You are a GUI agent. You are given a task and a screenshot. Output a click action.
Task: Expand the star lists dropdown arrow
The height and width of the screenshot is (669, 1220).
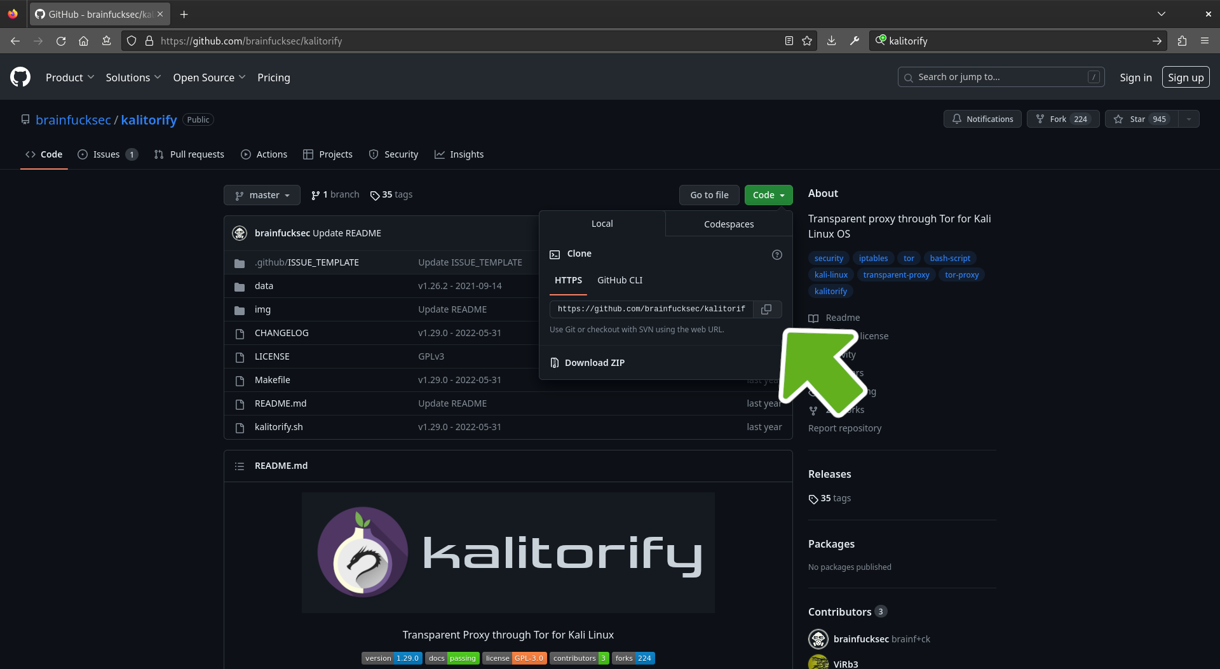coord(1189,119)
